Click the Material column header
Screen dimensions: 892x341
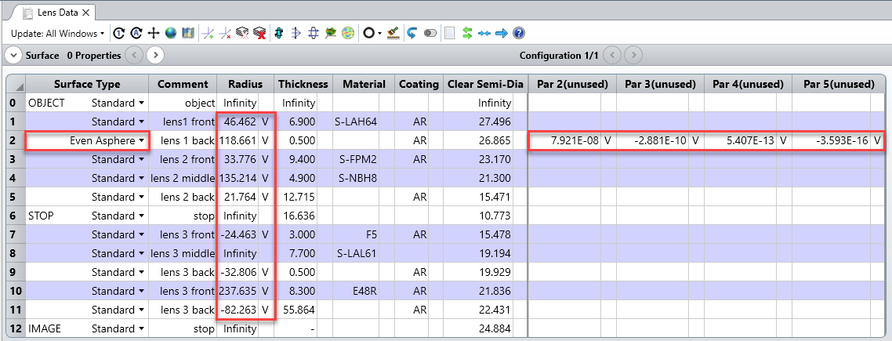(364, 84)
